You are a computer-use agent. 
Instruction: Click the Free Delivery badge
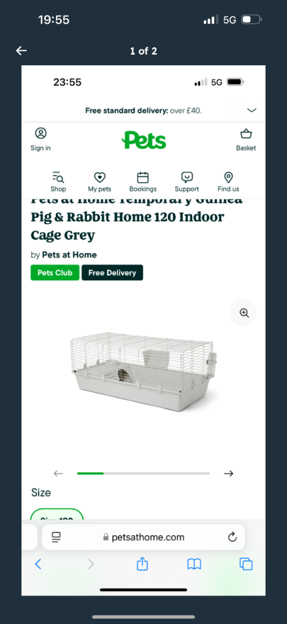(x=112, y=272)
